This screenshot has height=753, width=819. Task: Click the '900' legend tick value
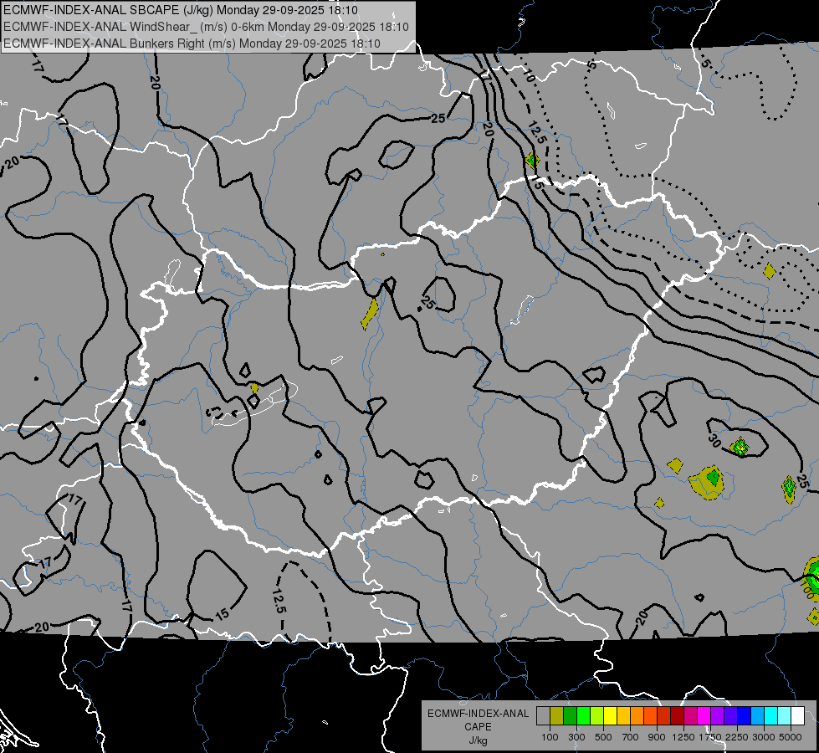[657, 737]
